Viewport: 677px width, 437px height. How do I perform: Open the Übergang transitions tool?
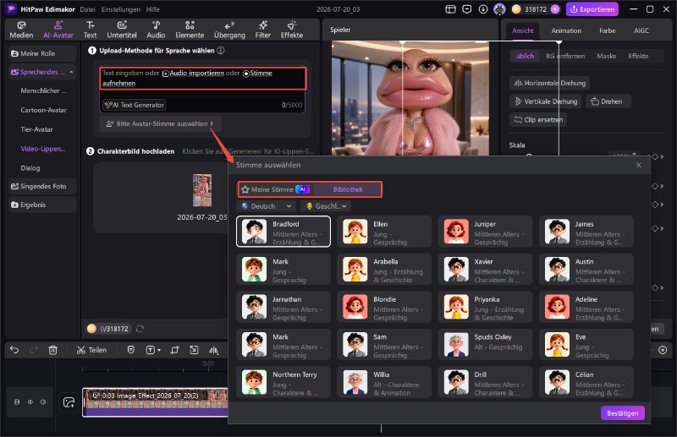pyautogui.click(x=229, y=30)
